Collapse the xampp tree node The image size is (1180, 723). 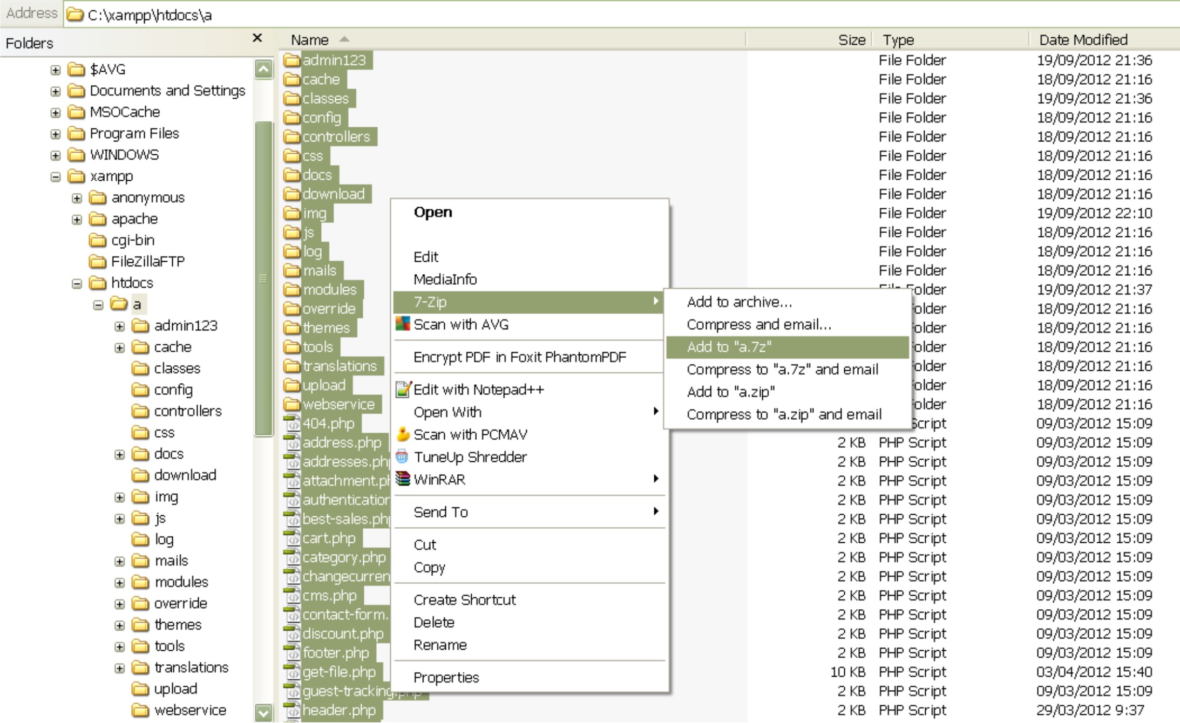56,176
